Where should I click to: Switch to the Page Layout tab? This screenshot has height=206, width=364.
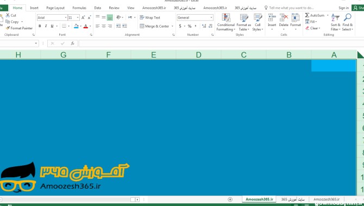click(55, 8)
